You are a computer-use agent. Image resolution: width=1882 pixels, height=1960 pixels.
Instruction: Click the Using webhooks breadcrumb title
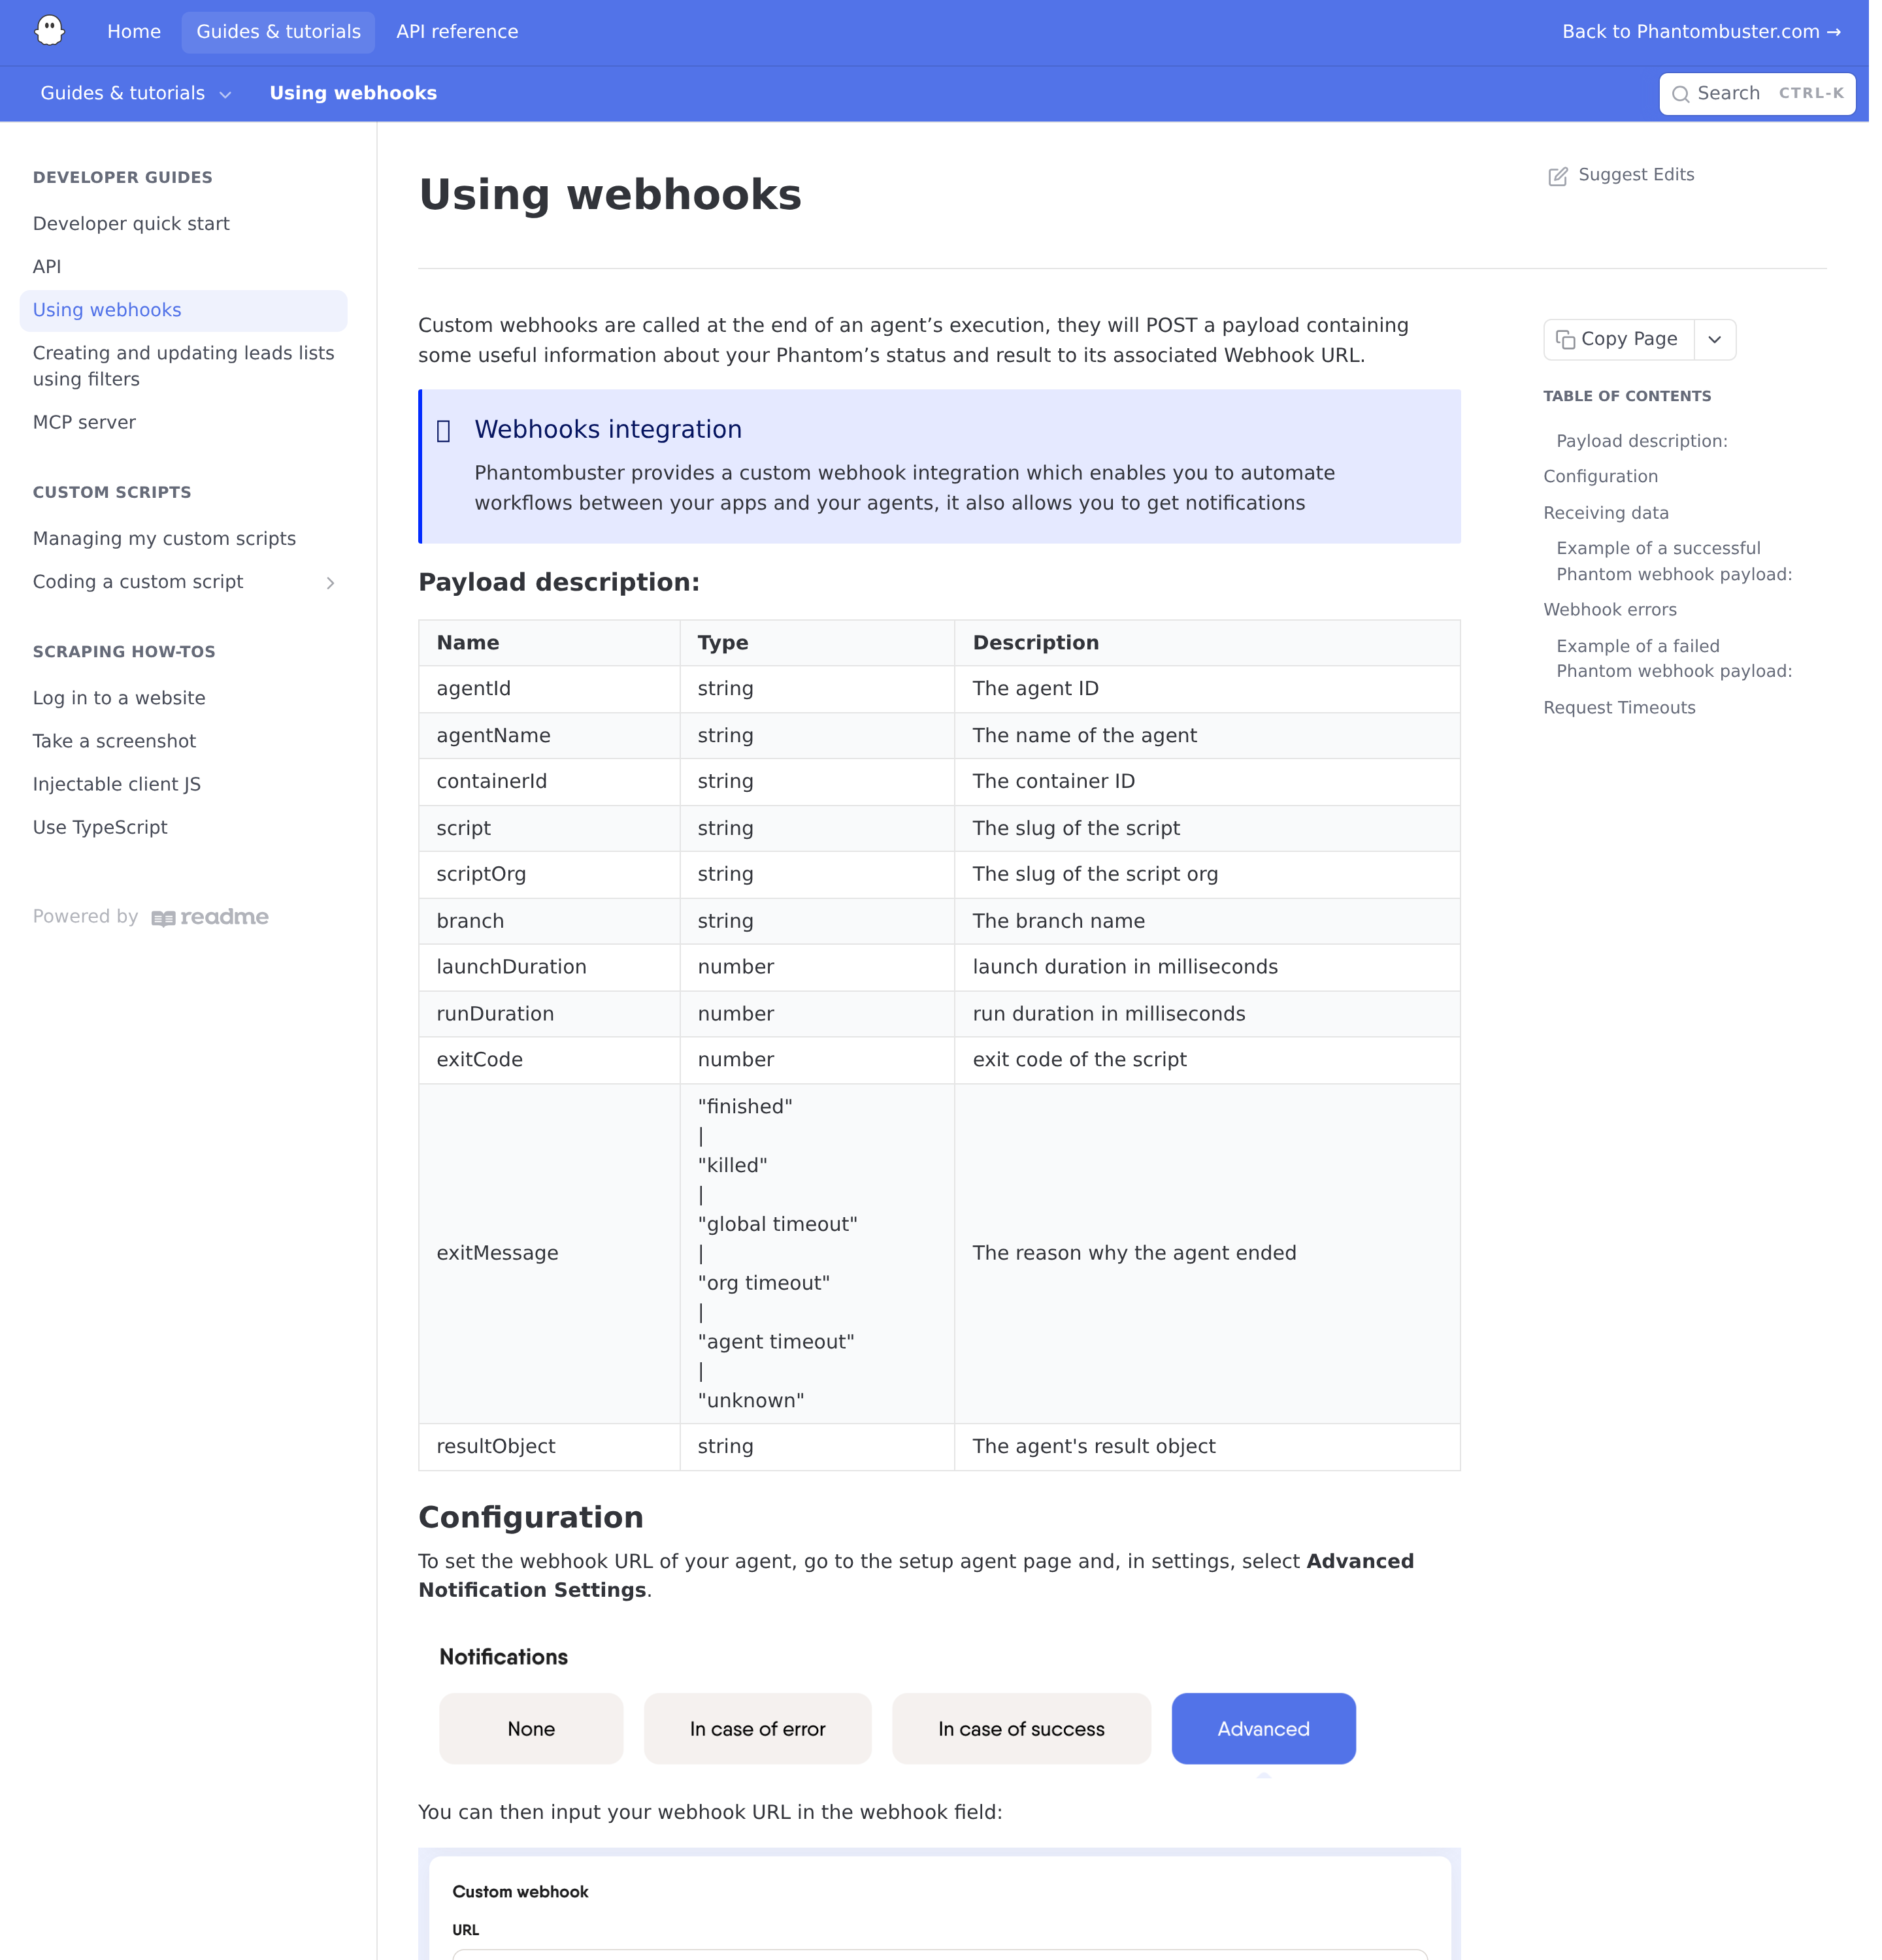(353, 94)
